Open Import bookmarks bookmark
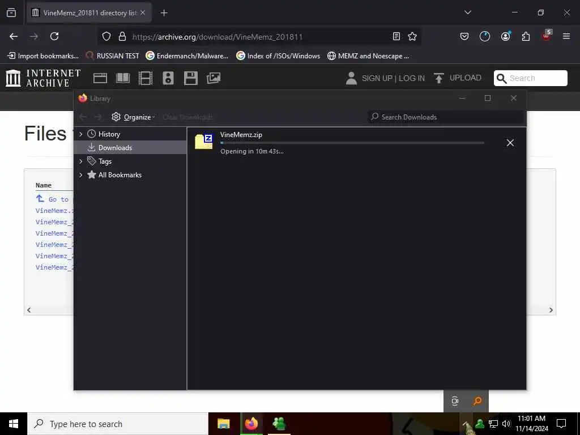 (43, 56)
